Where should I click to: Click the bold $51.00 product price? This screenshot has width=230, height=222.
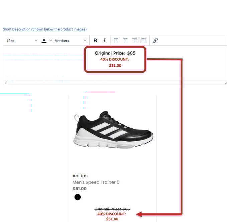pyautogui.click(x=80, y=189)
